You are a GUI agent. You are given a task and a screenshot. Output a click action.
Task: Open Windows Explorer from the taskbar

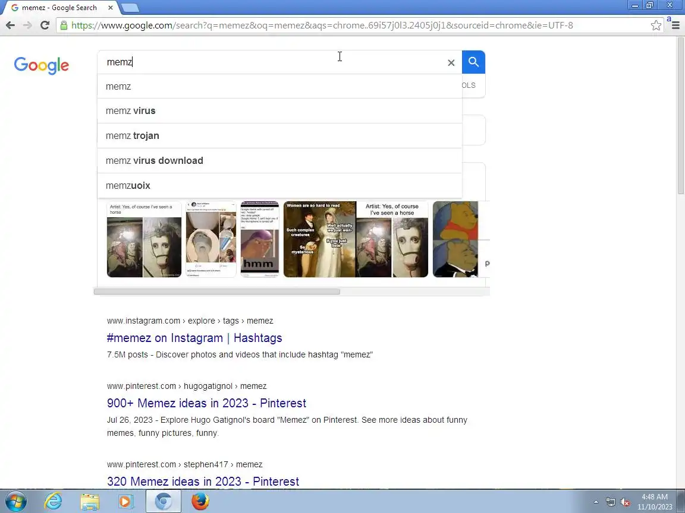[x=90, y=502]
